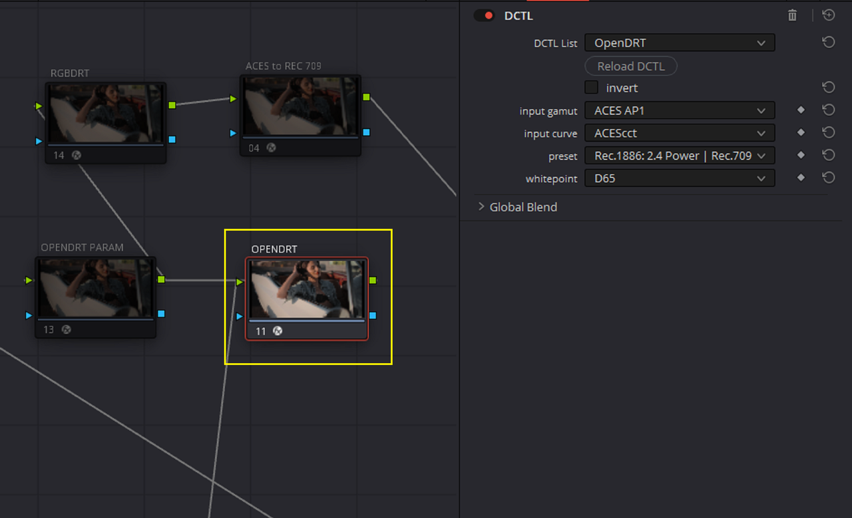Click the green RGB input of OPENDRT PARAM node
The width and height of the screenshot is (852, 518).
point(29,281)
